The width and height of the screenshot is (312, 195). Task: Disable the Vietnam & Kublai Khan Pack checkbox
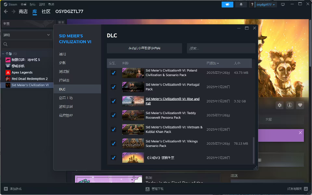point(113,129)
